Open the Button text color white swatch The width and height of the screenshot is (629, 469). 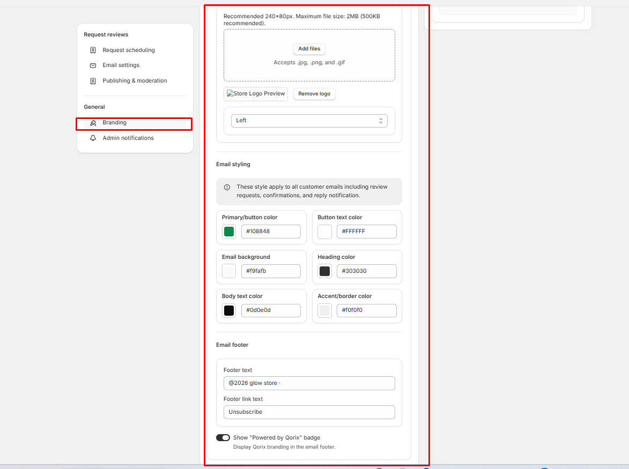point(324,232)
